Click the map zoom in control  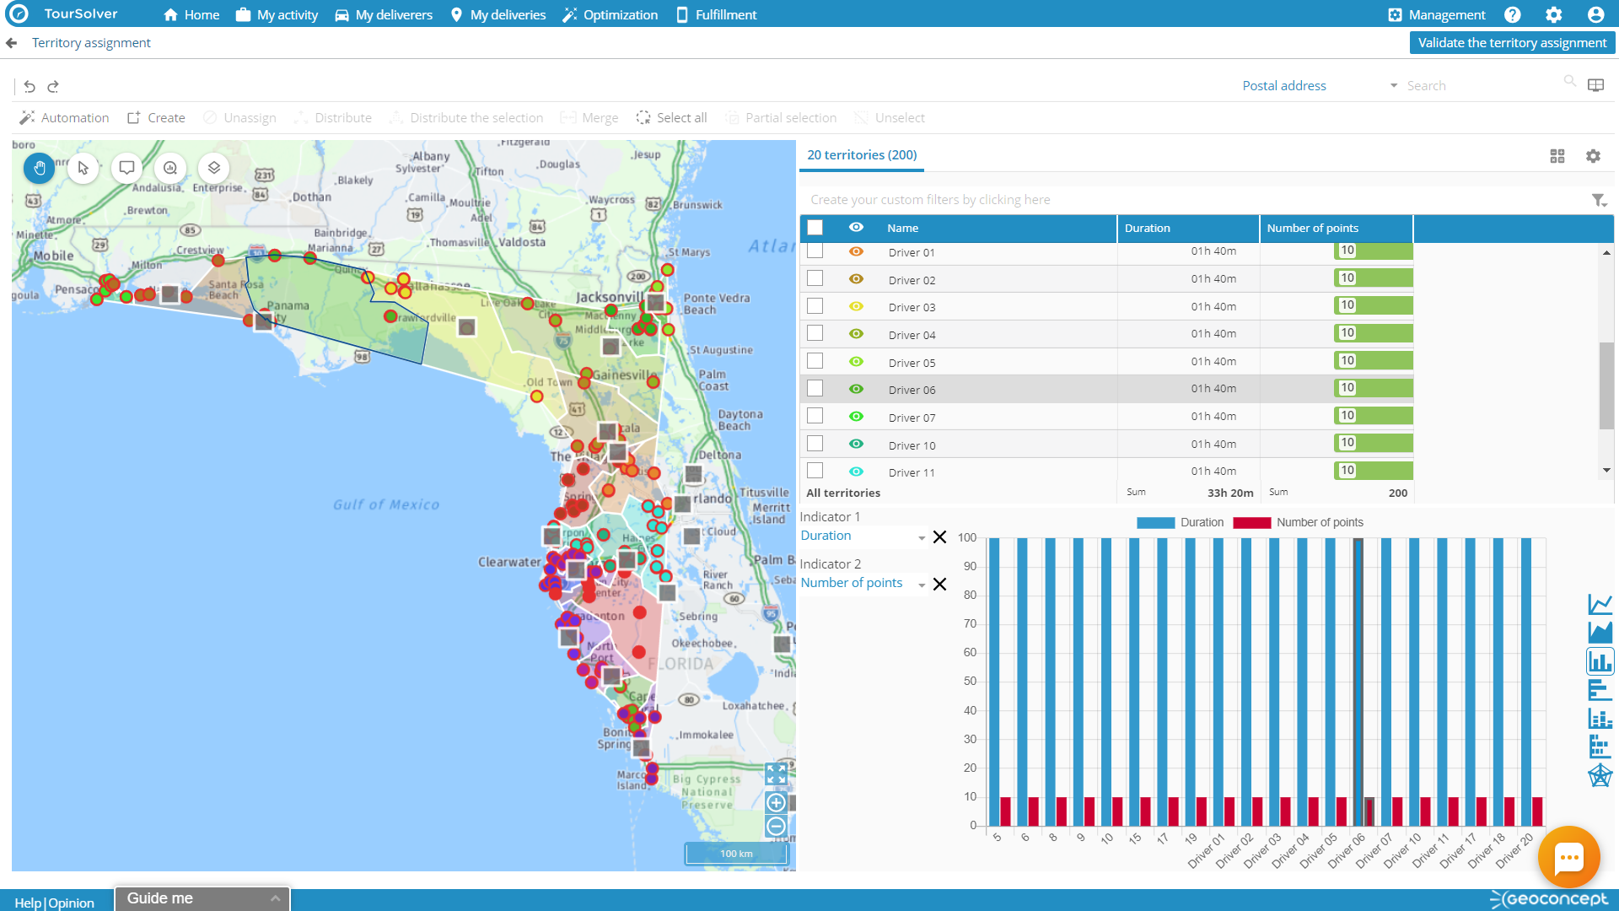(775, 802)
